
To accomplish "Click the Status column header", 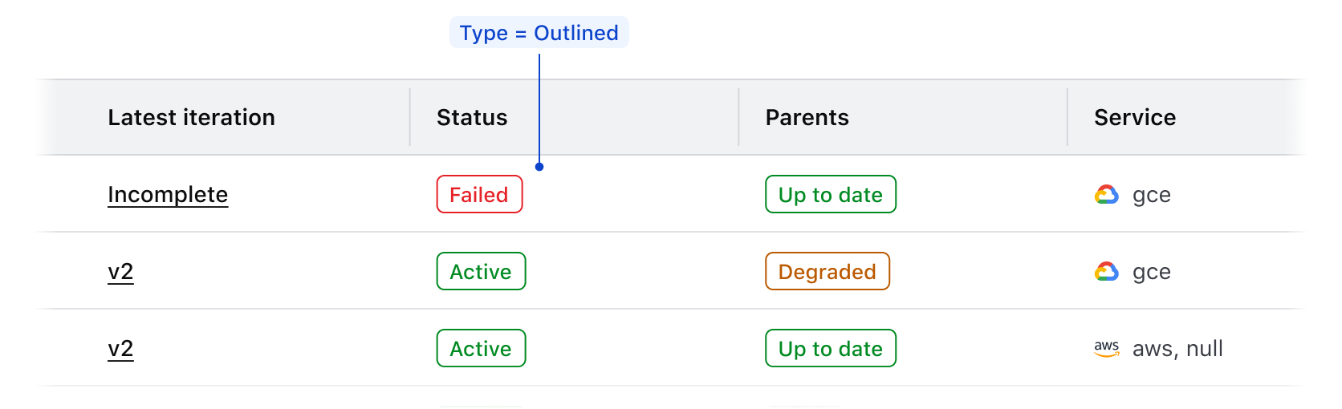I will click(x=472, y=118).
